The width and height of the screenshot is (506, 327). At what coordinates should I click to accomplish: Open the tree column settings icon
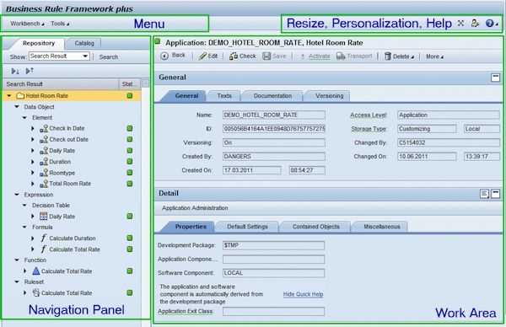click(146, 83)
